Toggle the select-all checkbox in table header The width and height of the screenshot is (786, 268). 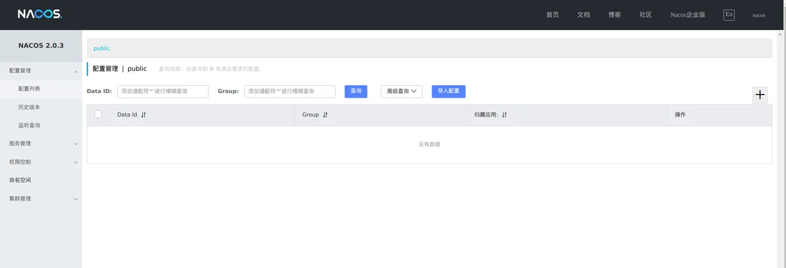click(98, 114)
